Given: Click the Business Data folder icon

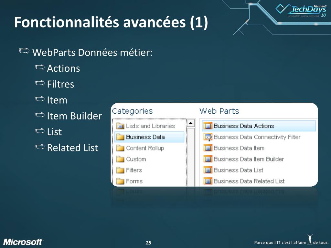Looking at the screenshot, I should (120, 137).
